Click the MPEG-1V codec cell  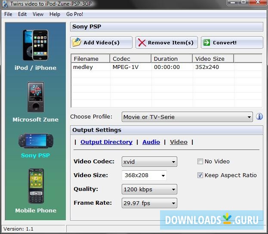pos(126,67)
